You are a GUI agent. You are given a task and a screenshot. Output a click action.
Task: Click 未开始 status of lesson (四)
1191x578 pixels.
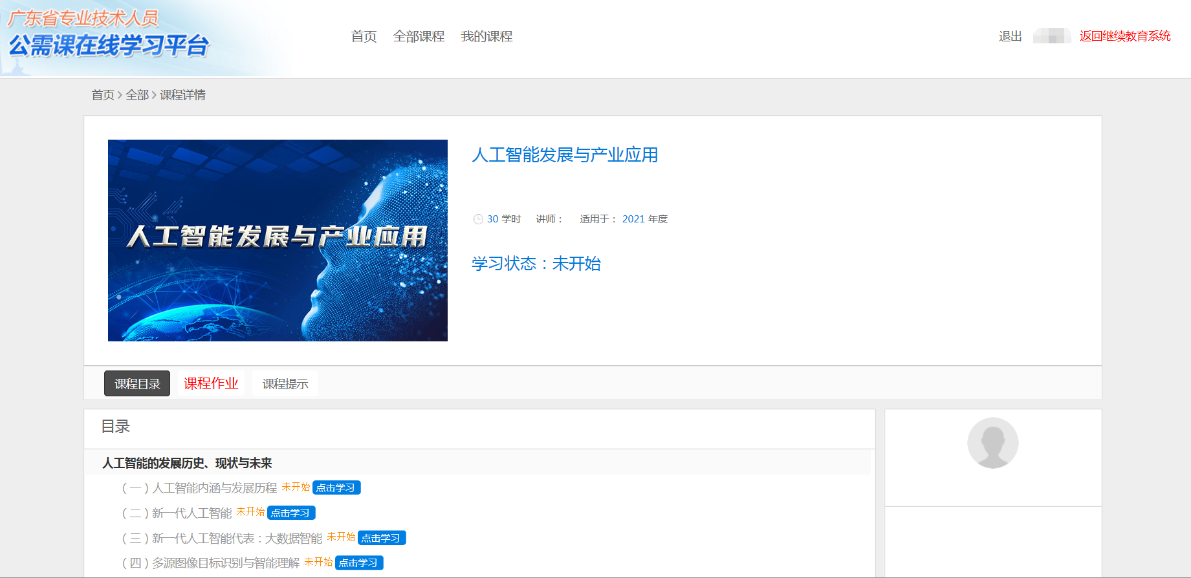click(318, 562)
